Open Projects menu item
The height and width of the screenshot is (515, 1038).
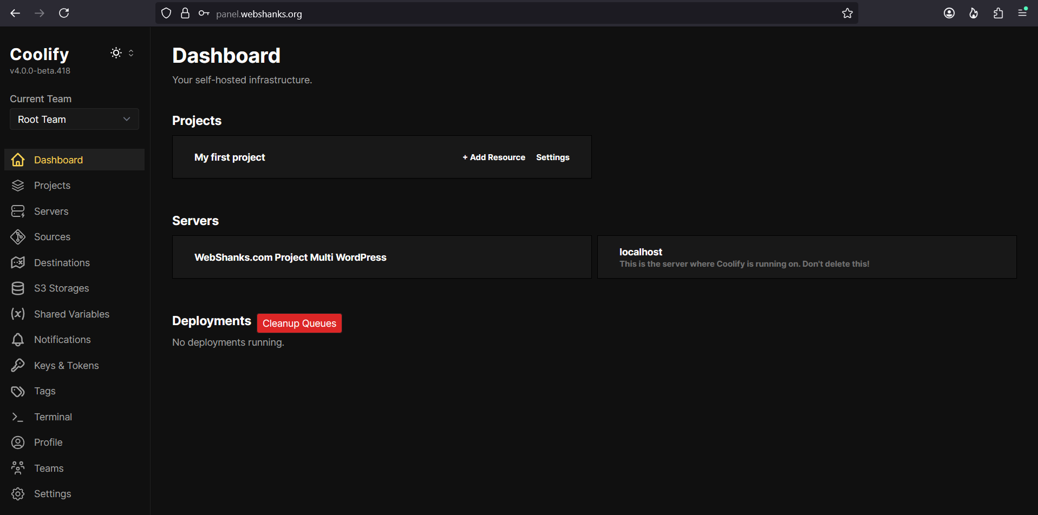[74, 186]
